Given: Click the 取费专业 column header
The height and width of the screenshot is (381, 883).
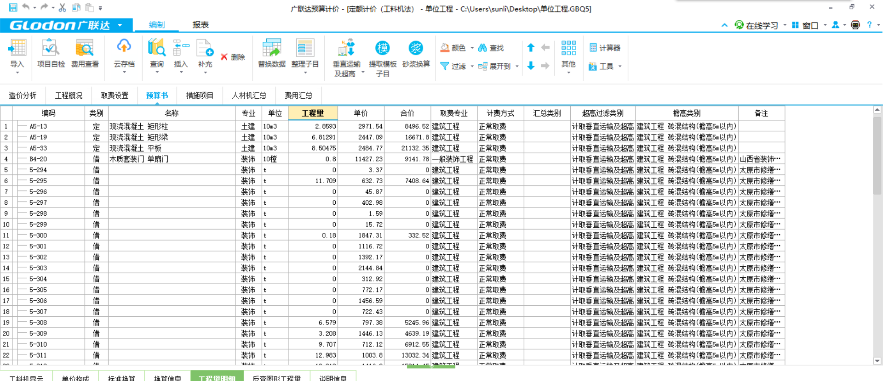Looking at the screenshot, I should (453, 113).
